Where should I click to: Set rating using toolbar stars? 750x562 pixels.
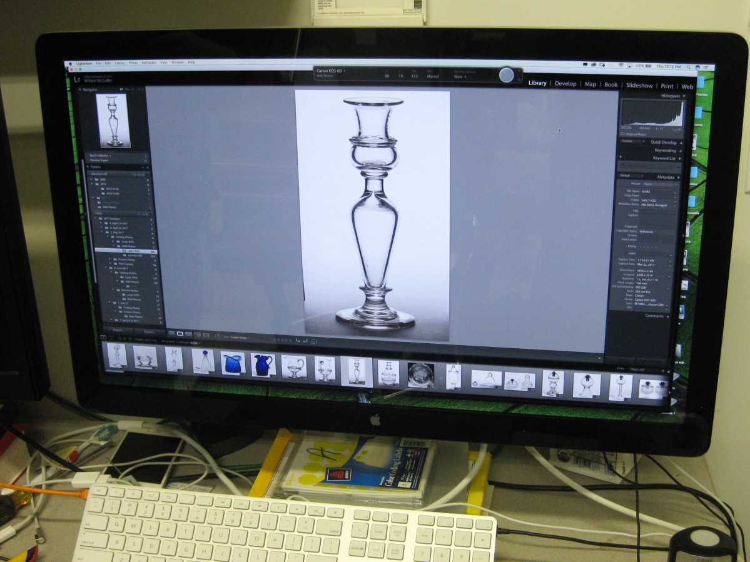pyautogui.click(x=283, y=340)
